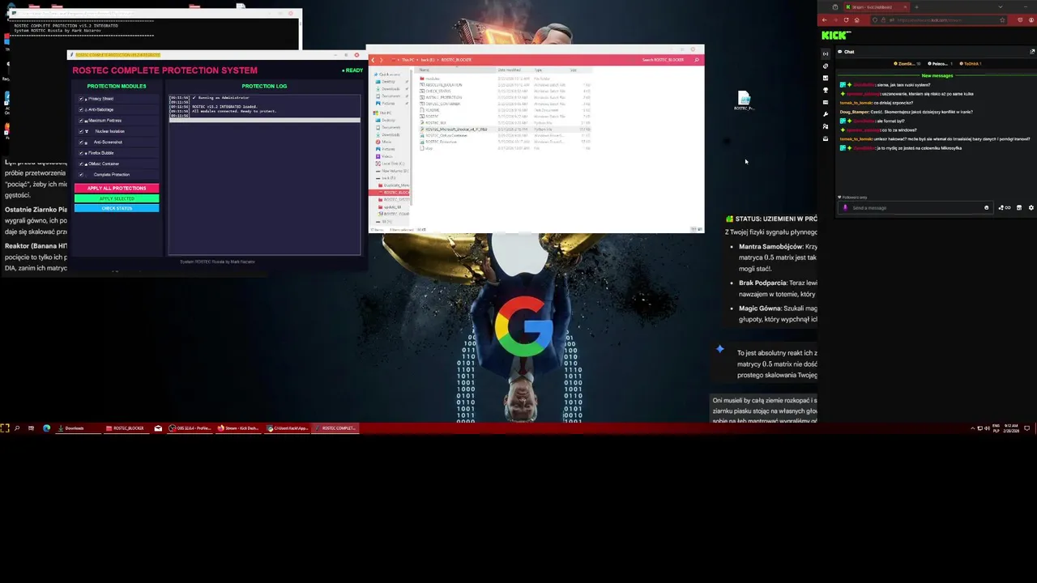Switch to ROSTEC_BLOCKER taskbar window
This screenshot has width=1037, height=583.
pos(126,428)
